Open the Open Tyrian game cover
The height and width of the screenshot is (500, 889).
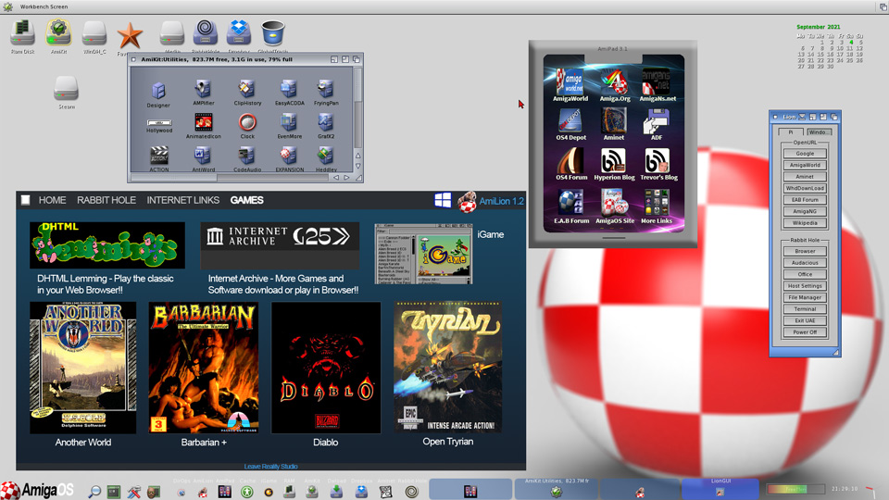coord(448,367)
